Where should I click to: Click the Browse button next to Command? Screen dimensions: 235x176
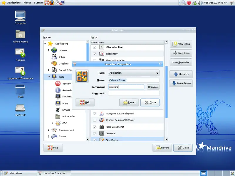point(153,87)
